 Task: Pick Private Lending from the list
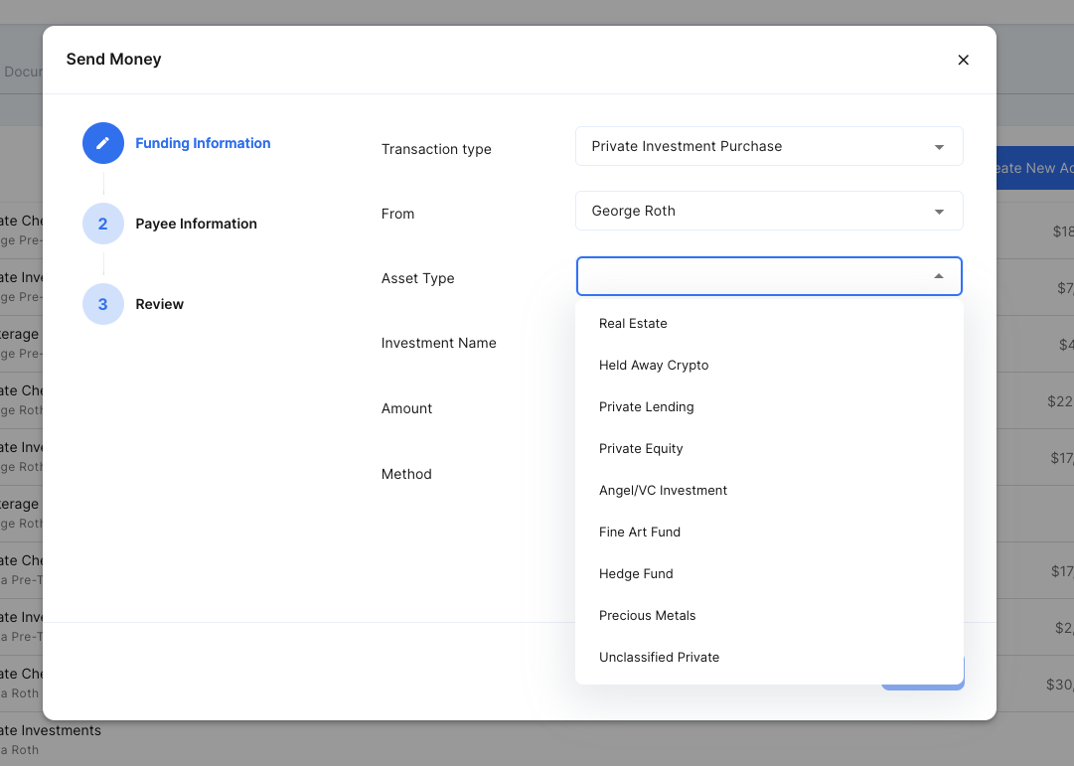(646, 407)
